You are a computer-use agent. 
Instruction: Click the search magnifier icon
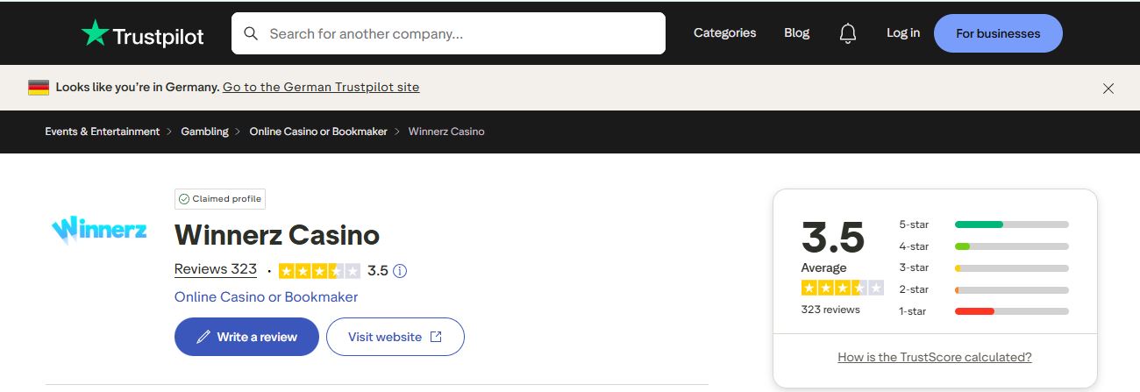click(x=251, y=34)
